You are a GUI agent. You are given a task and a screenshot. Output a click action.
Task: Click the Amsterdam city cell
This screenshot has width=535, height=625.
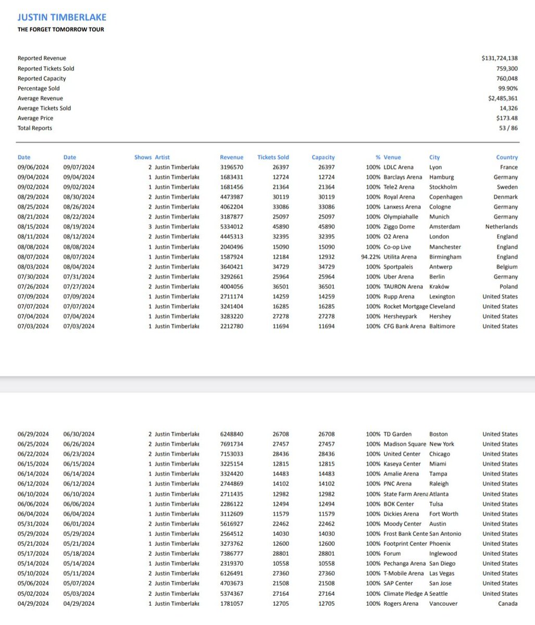[444, 227]
